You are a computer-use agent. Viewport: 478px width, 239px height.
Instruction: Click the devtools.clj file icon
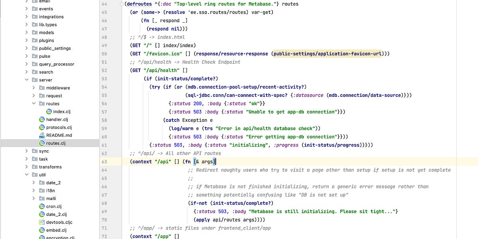42,222
